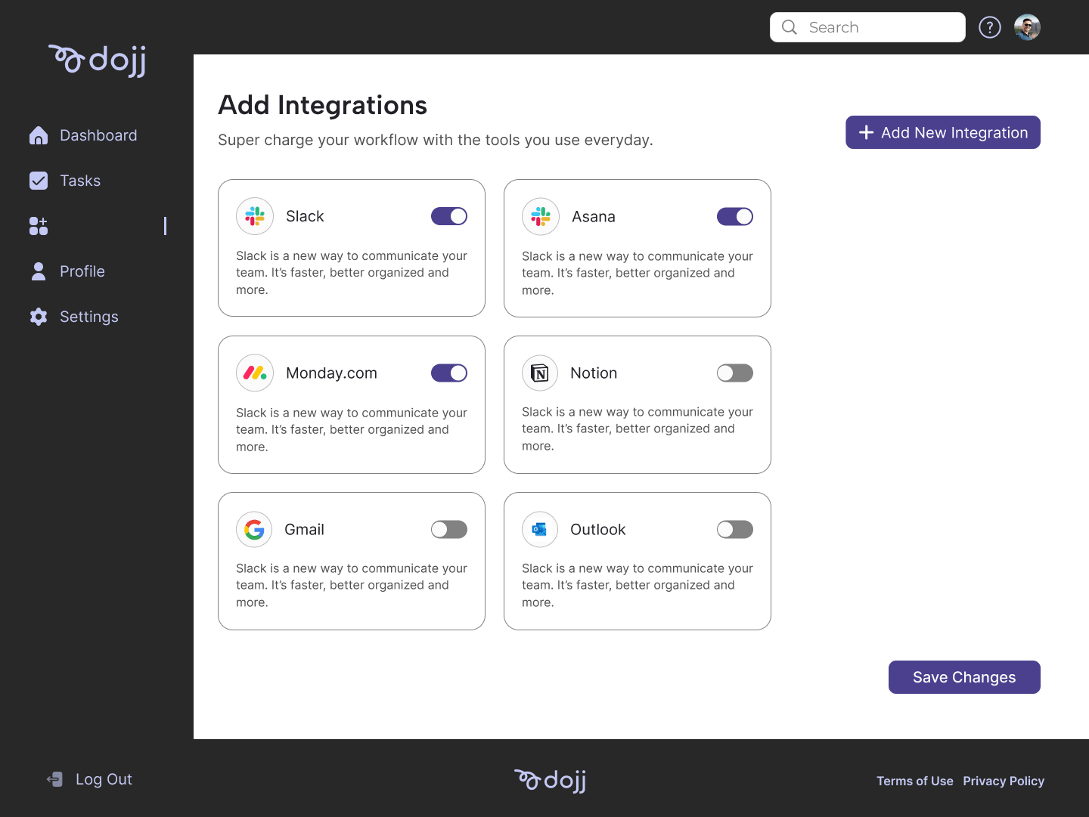Click the Asana card title
Screen dimensions: 1089x817
click(x=594, y=217)
